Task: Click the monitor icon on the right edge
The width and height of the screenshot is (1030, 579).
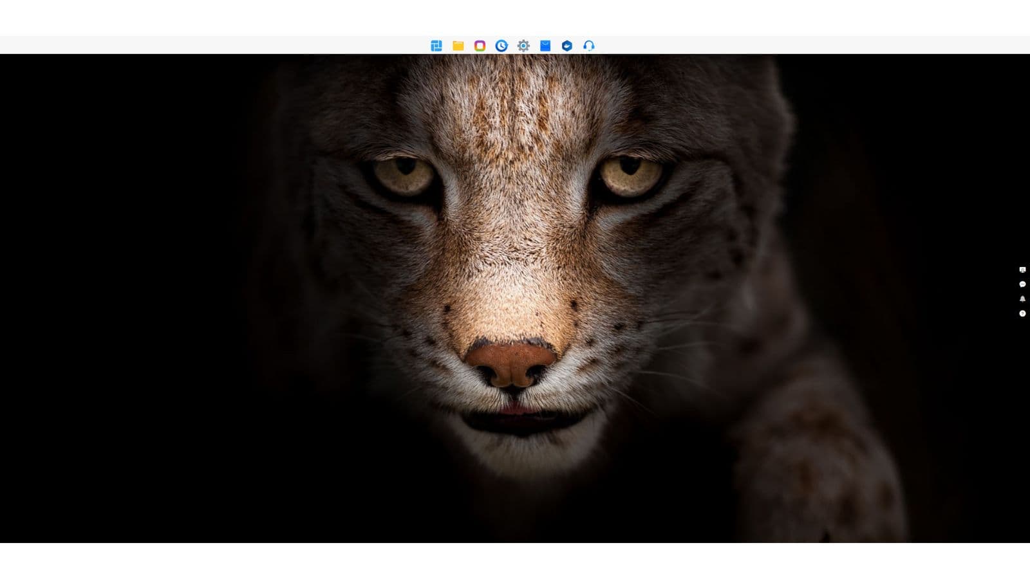Action: coord(1022,270)
